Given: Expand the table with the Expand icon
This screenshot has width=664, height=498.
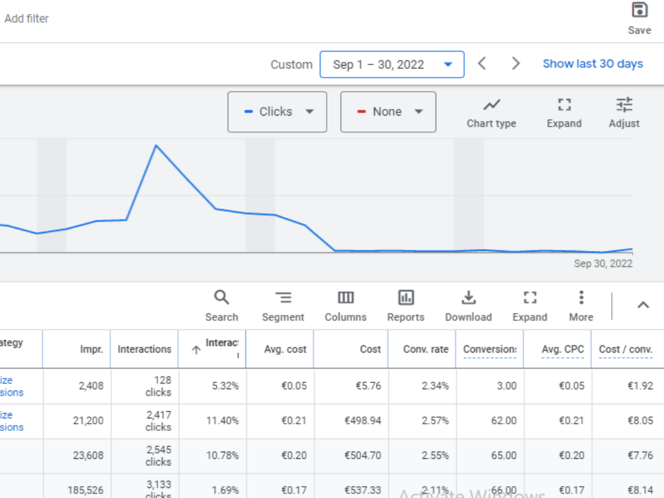Looking at the screenshot, I should (x=529, y=297).
